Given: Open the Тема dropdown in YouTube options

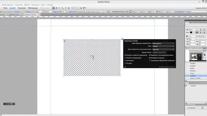Looking at the screenshot, I should [x=163, y=46].
